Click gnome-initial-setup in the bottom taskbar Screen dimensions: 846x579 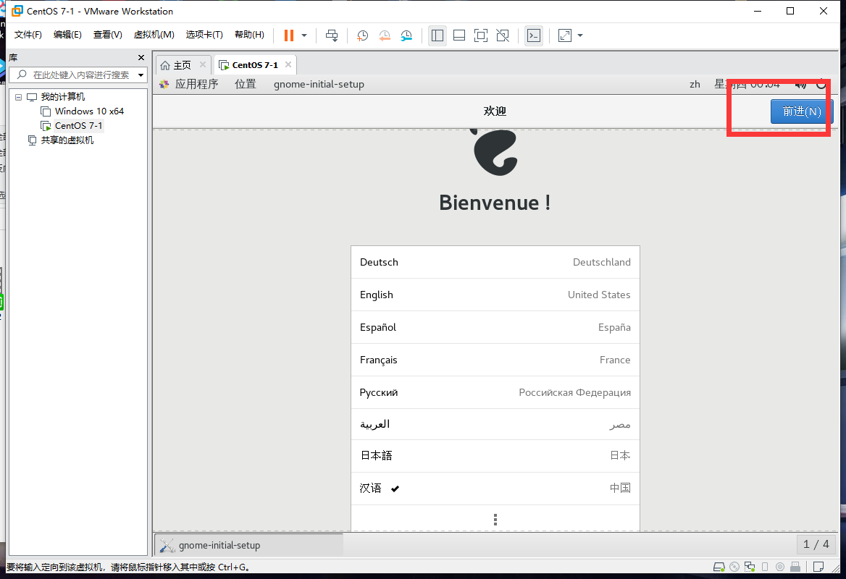(x=248, y=545)
